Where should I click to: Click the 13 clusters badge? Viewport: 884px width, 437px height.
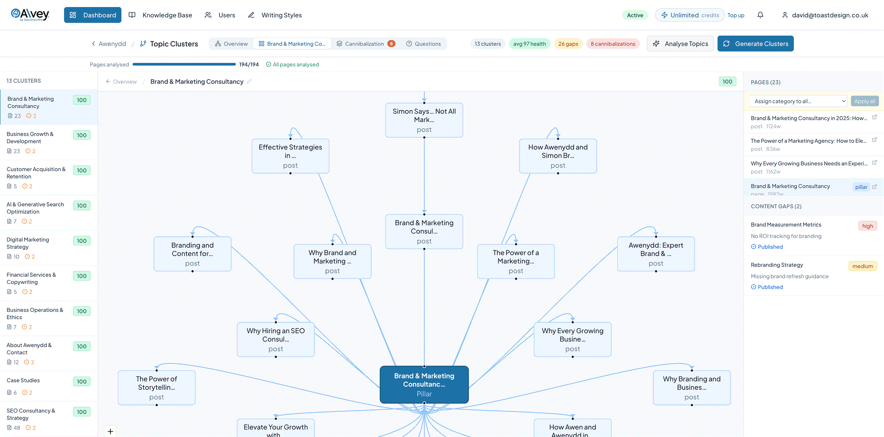pyautogui.click(x=488, y=43)
